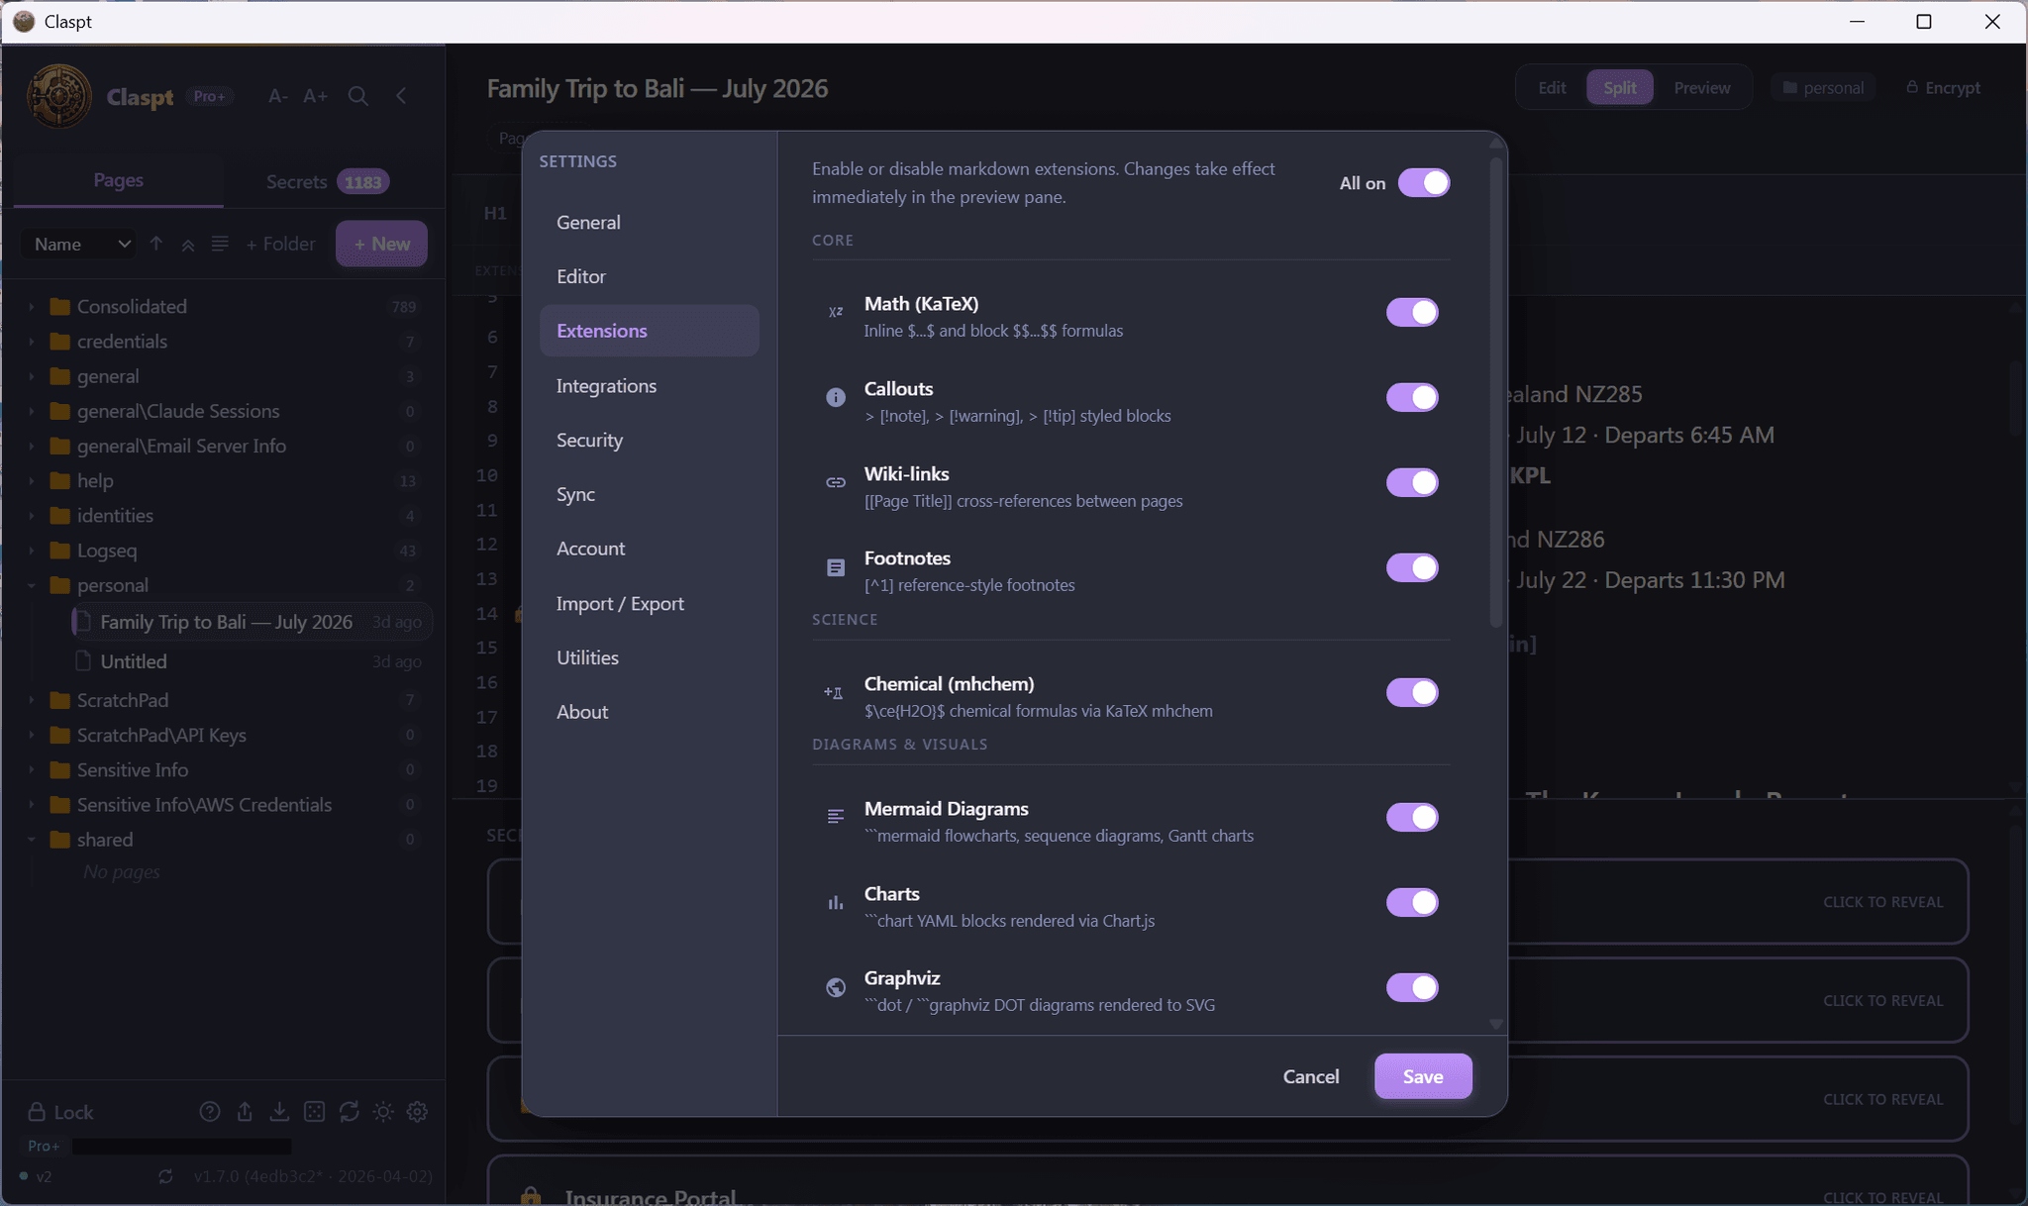Switch off Mermaid Diagrams toggle
Viewport: 2028px width, 1206px height.
(1412, 817)
